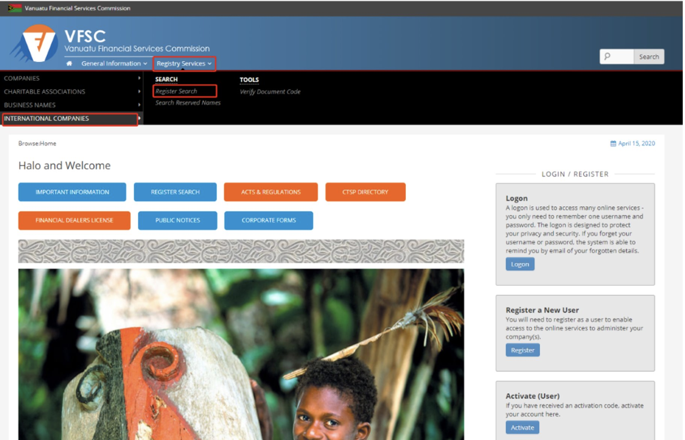This screenshot has width=685, height=440.
Task: Click the Logon panel heading text
Action: pos(517,198)
